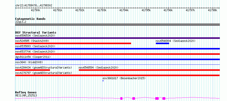Viewport: 227px width, 101px height.
Task: Click the red nsv524585 variant bar
Action: (x=73, y=43)
